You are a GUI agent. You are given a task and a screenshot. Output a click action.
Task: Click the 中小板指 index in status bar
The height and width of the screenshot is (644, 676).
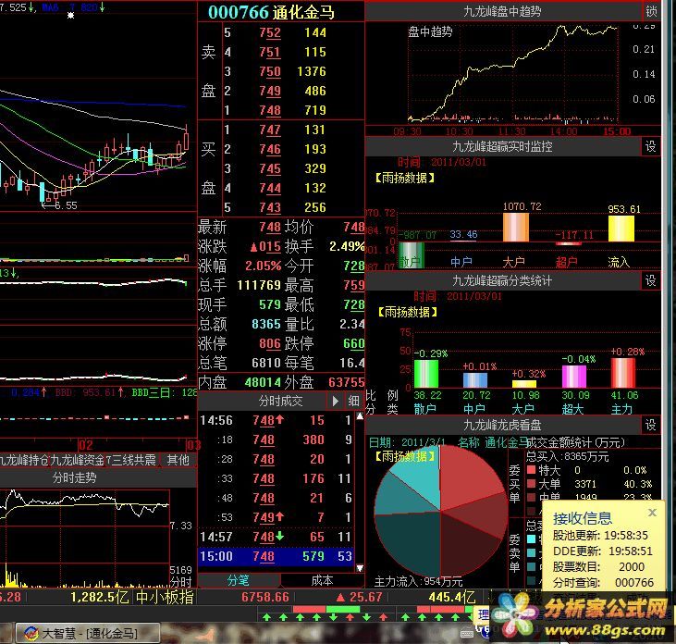(165, 598)
